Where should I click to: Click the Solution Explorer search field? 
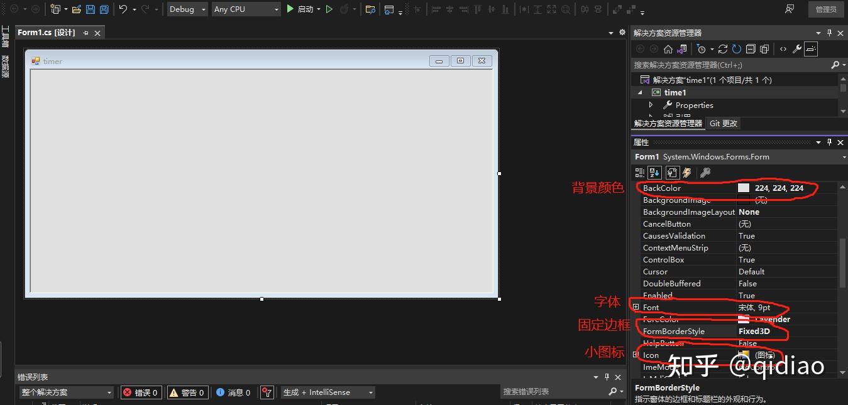731,65
